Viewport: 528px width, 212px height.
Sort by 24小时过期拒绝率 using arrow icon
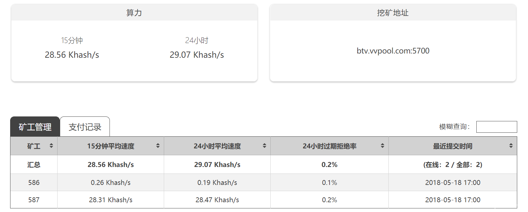(x=383, y=146)
